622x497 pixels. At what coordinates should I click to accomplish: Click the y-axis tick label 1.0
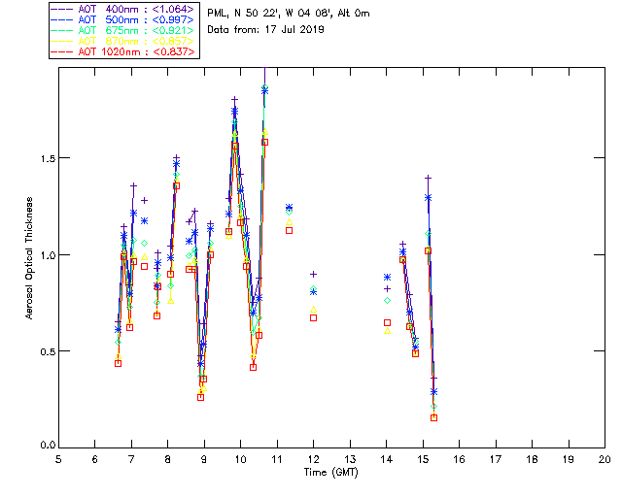[48, 255]
